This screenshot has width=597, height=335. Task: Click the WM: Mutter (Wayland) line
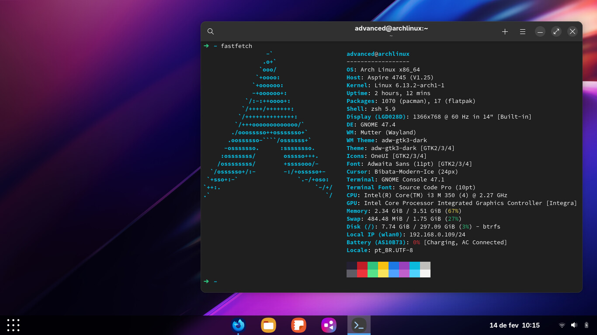click(x=382, y=132)
